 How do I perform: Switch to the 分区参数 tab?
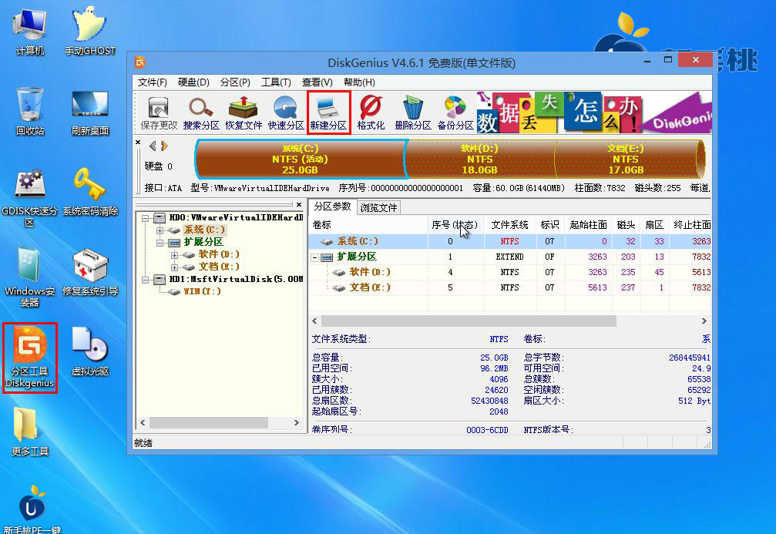point(332,207)
